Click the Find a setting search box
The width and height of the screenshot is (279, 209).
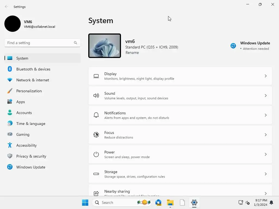coord(42,43)
